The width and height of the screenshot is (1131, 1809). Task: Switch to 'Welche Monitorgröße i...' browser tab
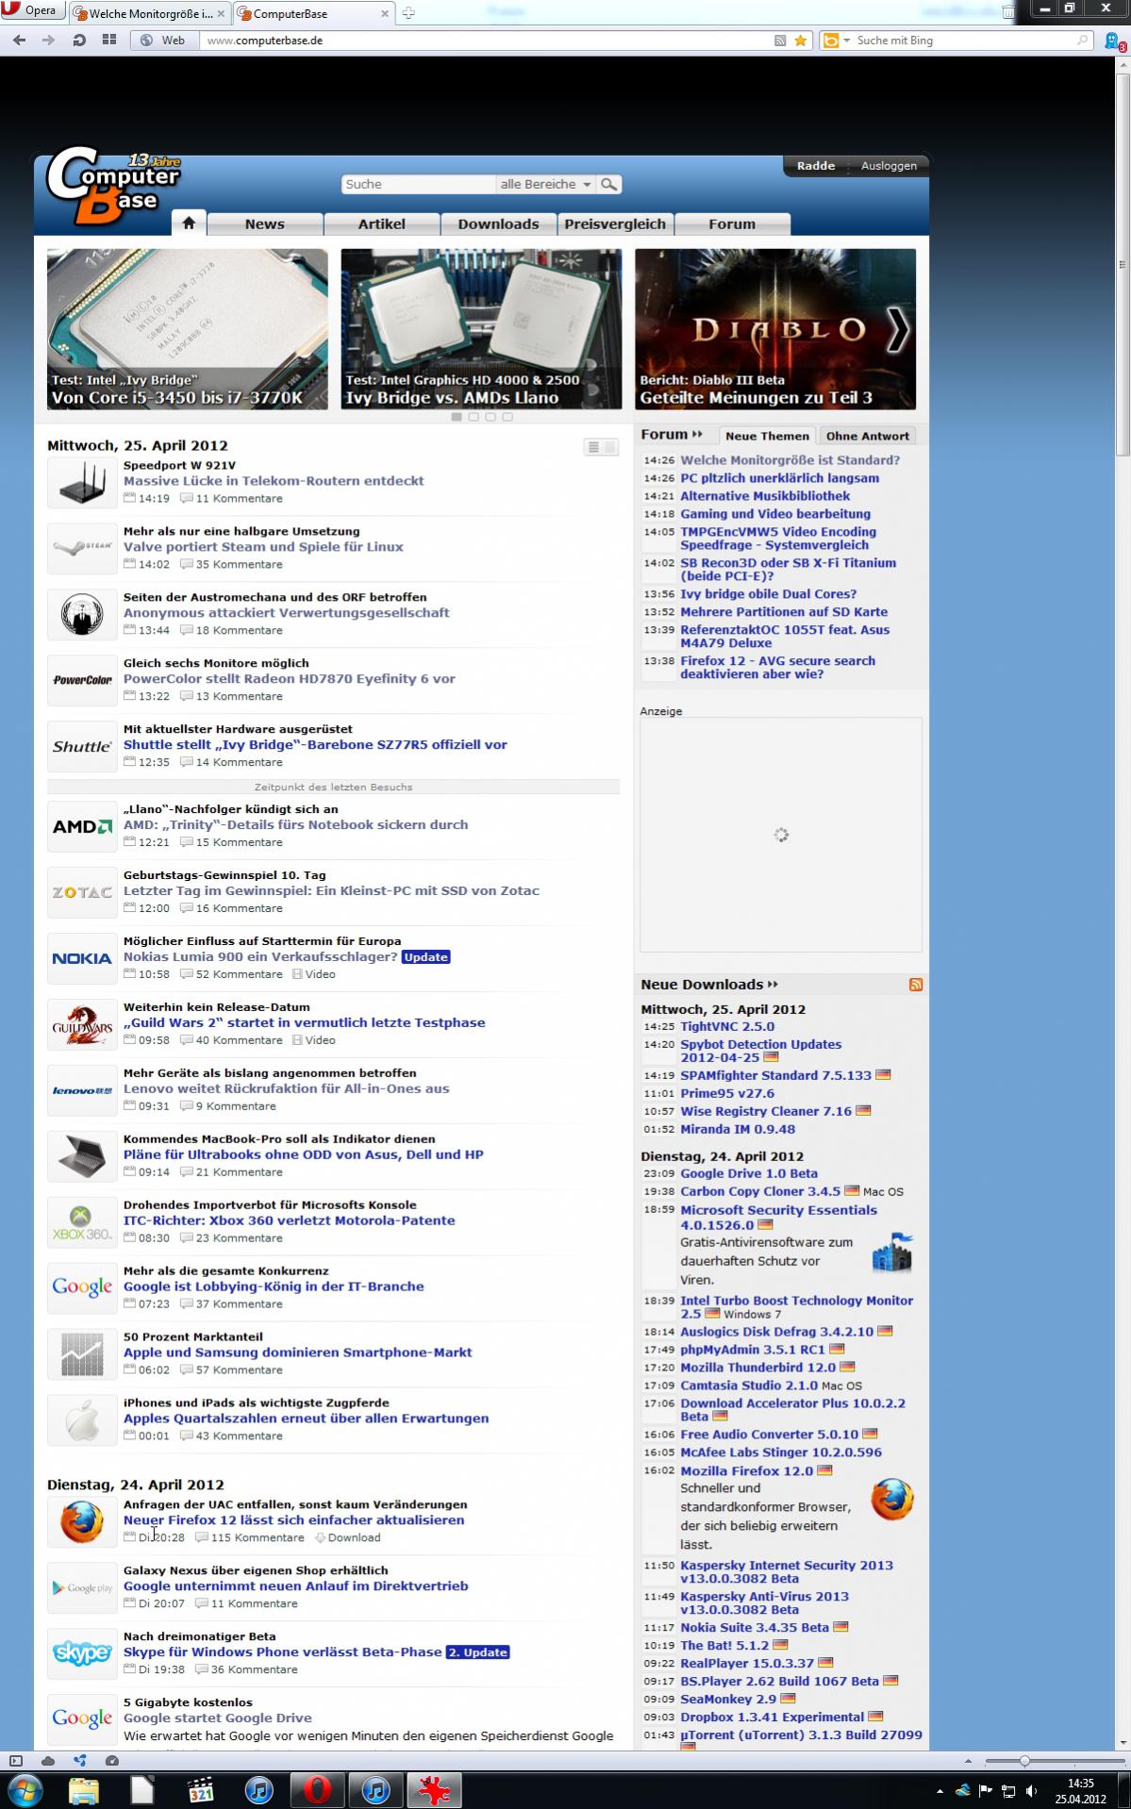150,13
